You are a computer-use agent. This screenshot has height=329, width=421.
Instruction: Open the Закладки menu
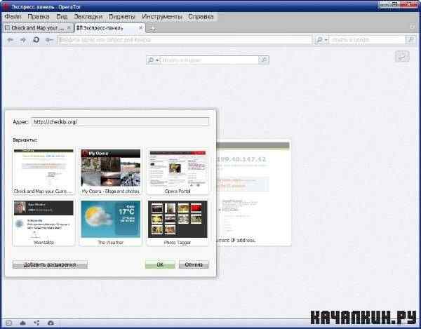click(x=88, y=17)
